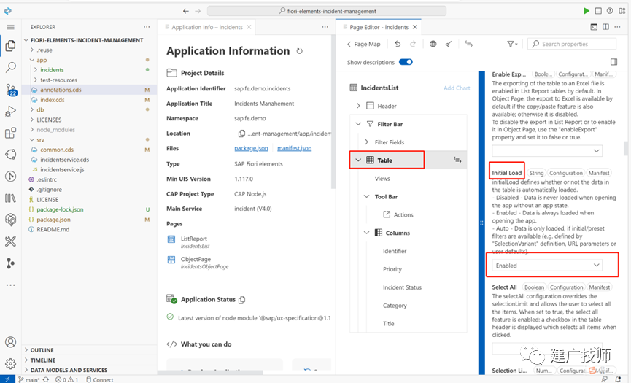Image resolution: width=631 pixels, height=383 pixels.
Task: Open the filter icon dropdown in Page Editor
Action: pyautogui.click(x=512, y=44)
